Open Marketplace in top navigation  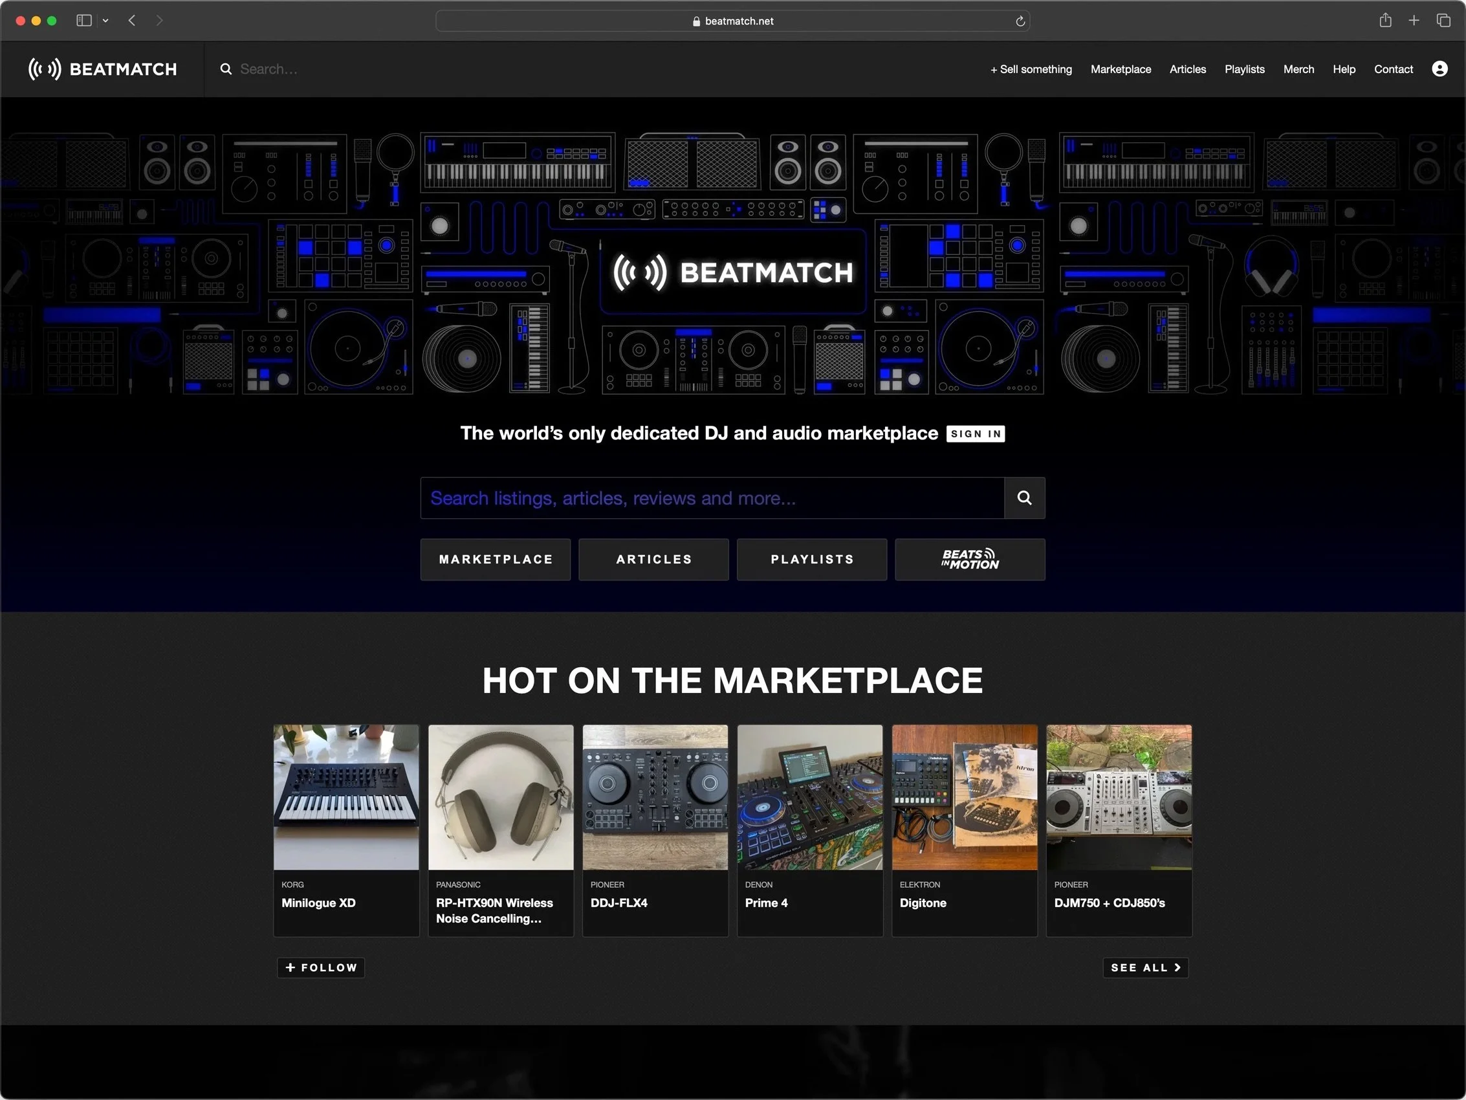[x=1120, y=69]
